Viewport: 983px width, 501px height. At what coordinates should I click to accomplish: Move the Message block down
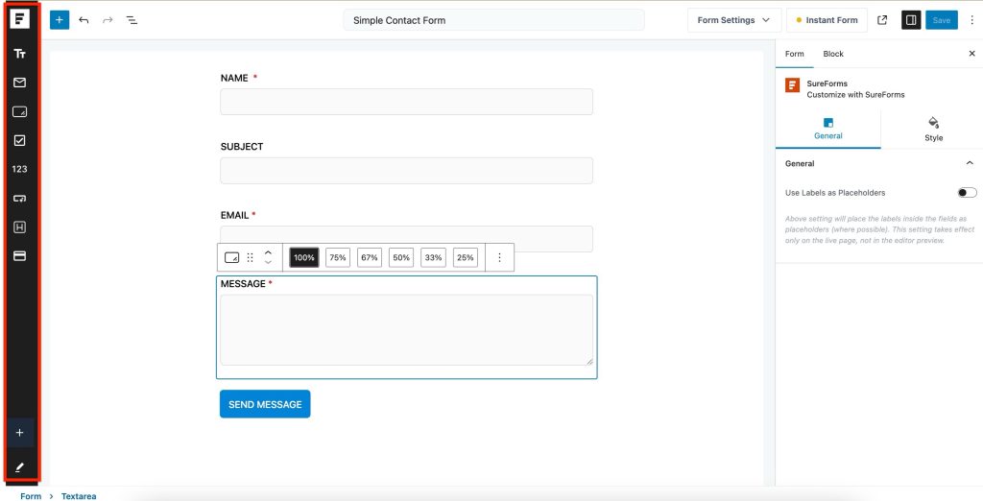pyautogui.click(x=269, y=262)
